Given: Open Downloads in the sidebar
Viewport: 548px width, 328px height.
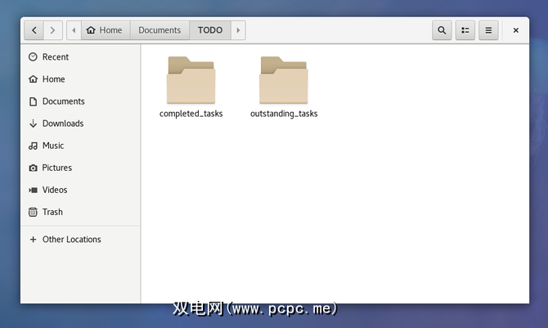Looking at the screenshot, I should 80,124.
